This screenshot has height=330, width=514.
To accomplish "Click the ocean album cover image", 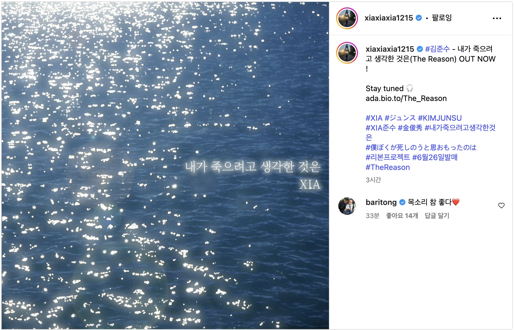I will (x=165, y=165).
